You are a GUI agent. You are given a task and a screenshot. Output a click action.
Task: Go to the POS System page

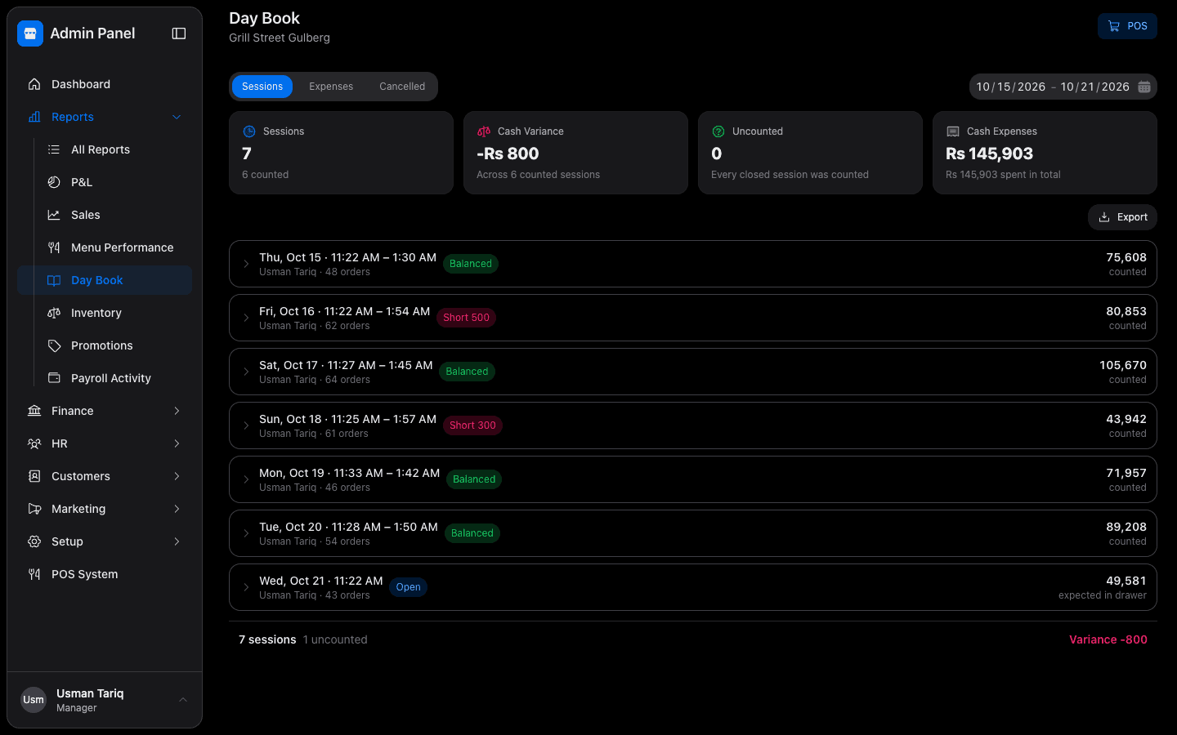tap(105, 574)
